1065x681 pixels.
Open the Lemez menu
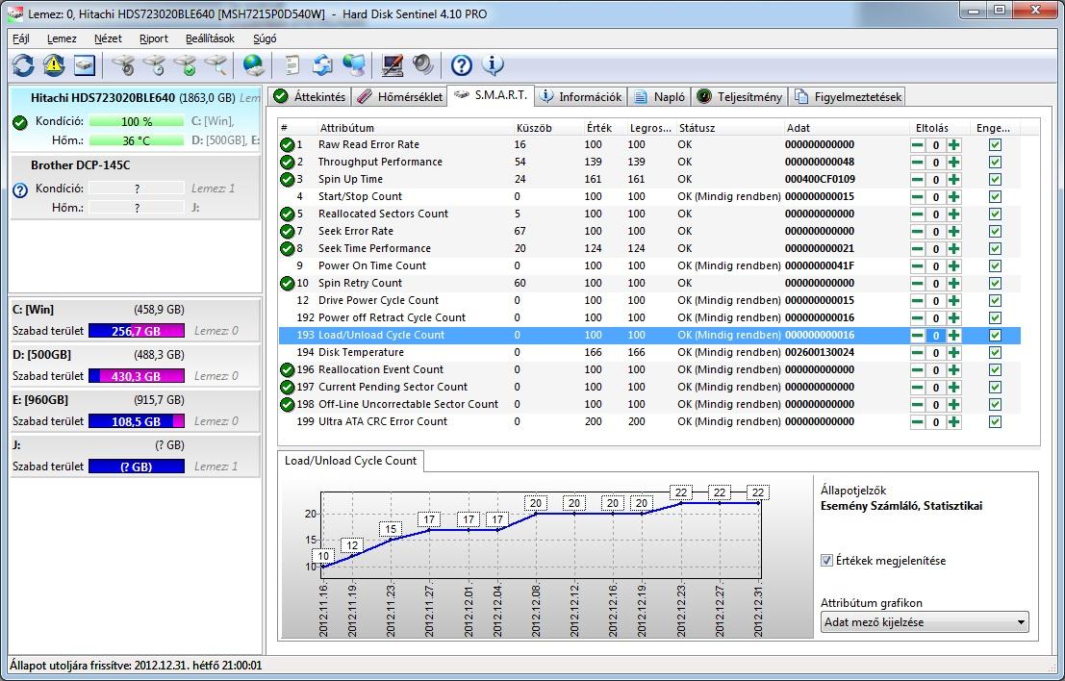[x=62, y=38]
